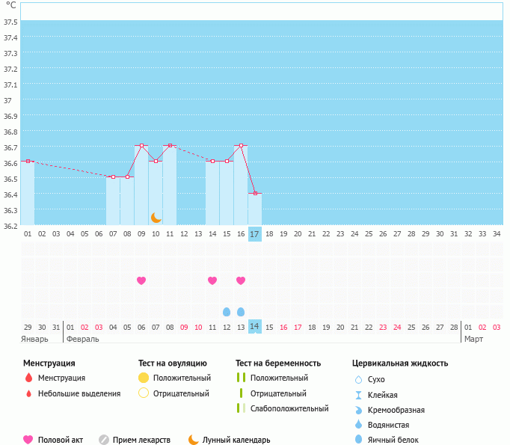
Task: Select highlighted cycle day 17 on the axis
Action: coord(255,234)
